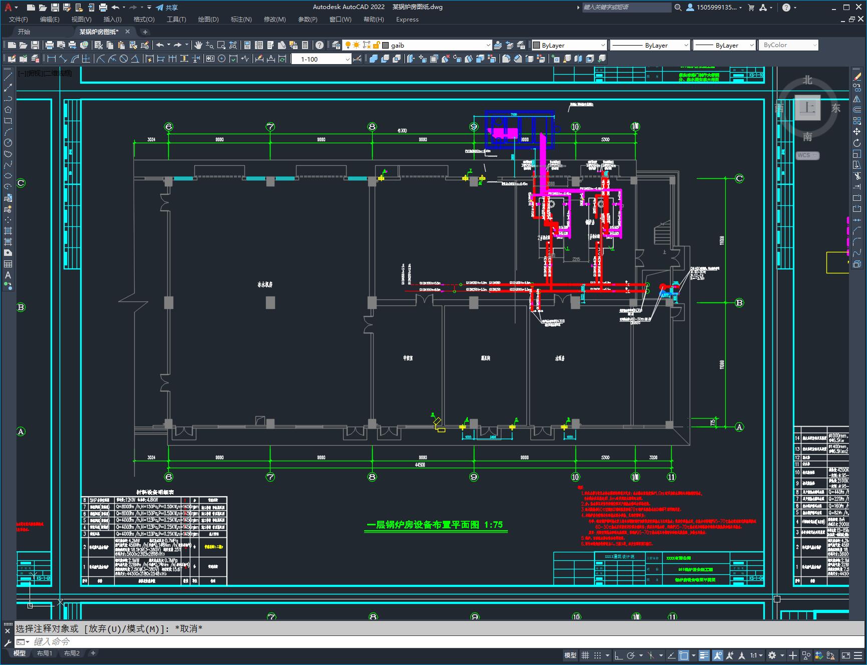Click the Save icon in quick access toolbar
867x665 pixels.
coord(55,7)
